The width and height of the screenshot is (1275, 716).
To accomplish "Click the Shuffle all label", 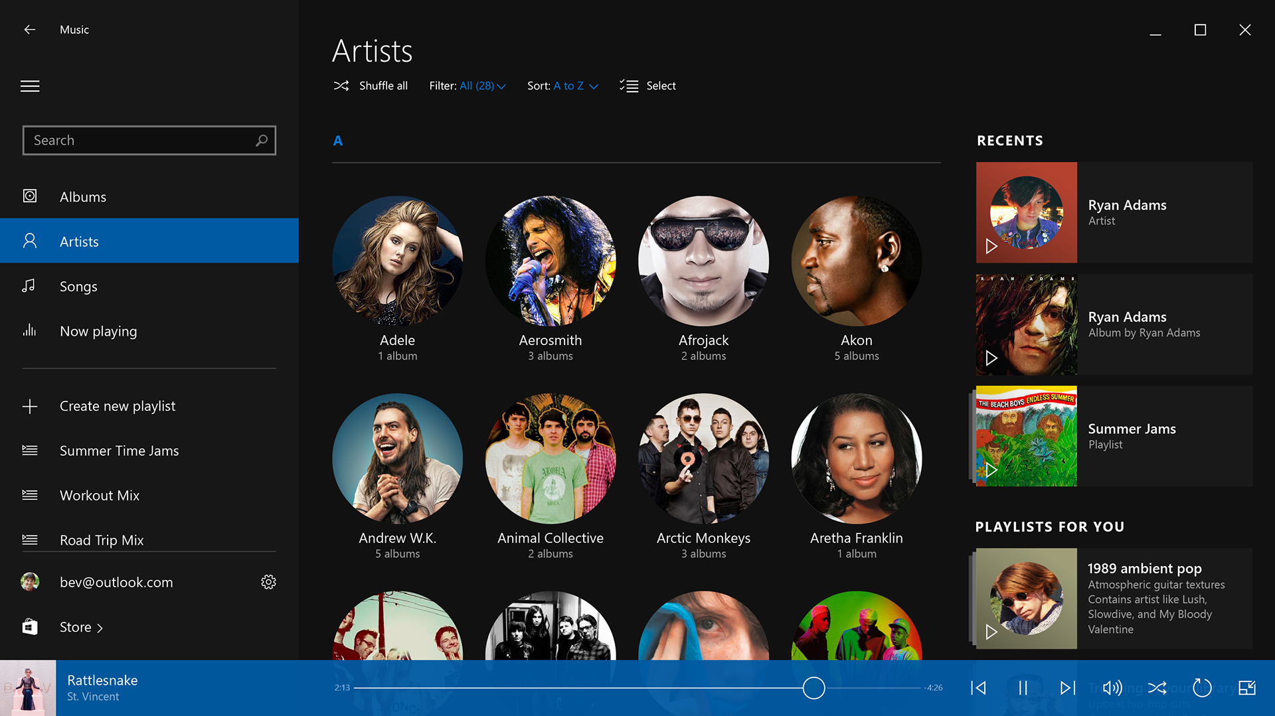I will point(383,86).
